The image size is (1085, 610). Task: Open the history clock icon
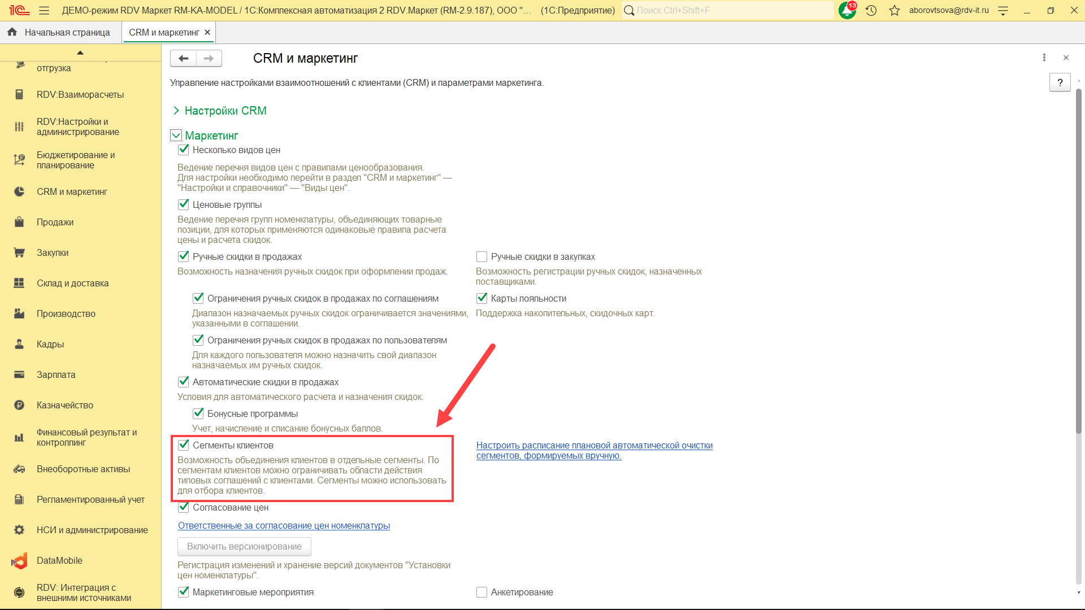click(871, 10)
